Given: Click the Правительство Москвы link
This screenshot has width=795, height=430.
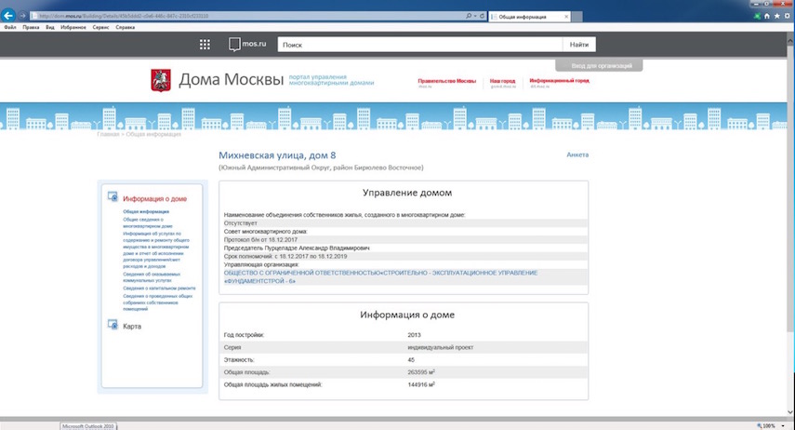Looking at the screenshot, I should 446,81.
